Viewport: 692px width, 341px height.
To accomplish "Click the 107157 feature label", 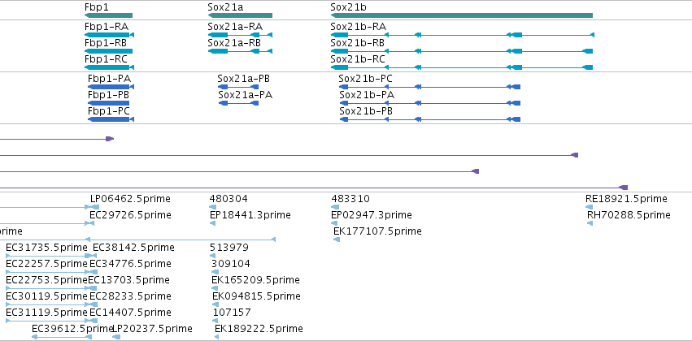I will click(232, 313).
